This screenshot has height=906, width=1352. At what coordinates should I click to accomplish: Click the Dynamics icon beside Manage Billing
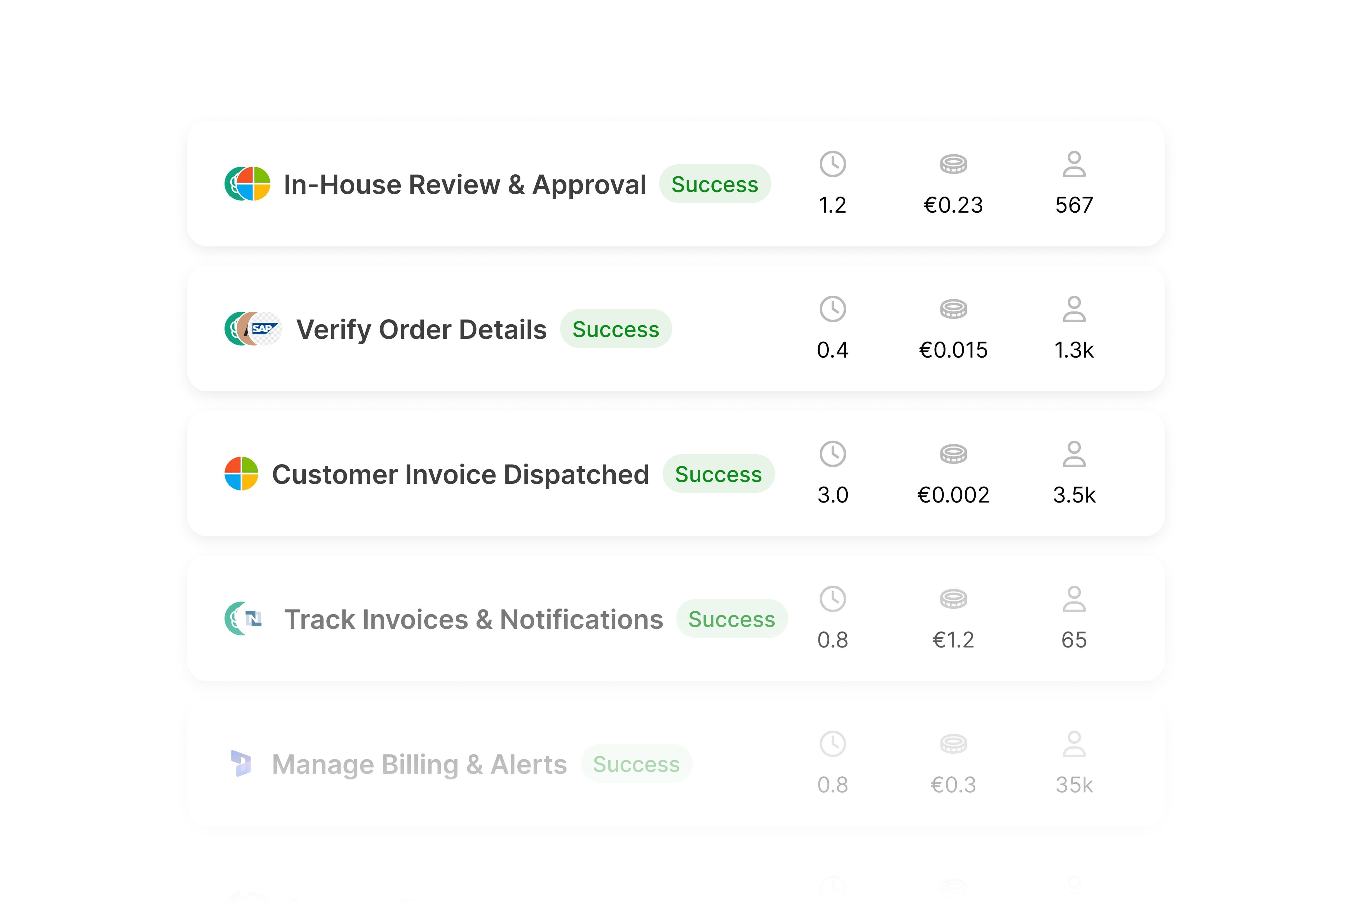pos(241,764)
